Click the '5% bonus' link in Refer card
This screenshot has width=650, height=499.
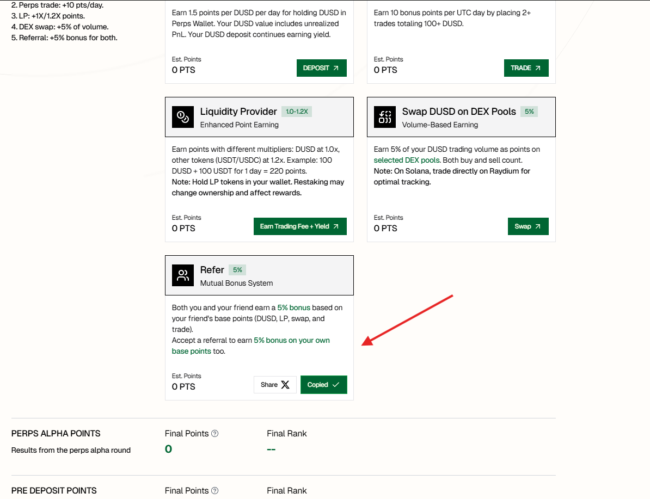click(293, 307)
